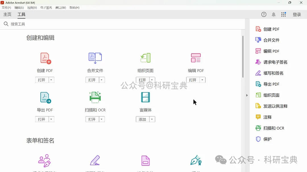Screen dimensions: 307x172
Task: Expand dropdown arrow beside 富媒体 添加
Action: click(152, 119)
